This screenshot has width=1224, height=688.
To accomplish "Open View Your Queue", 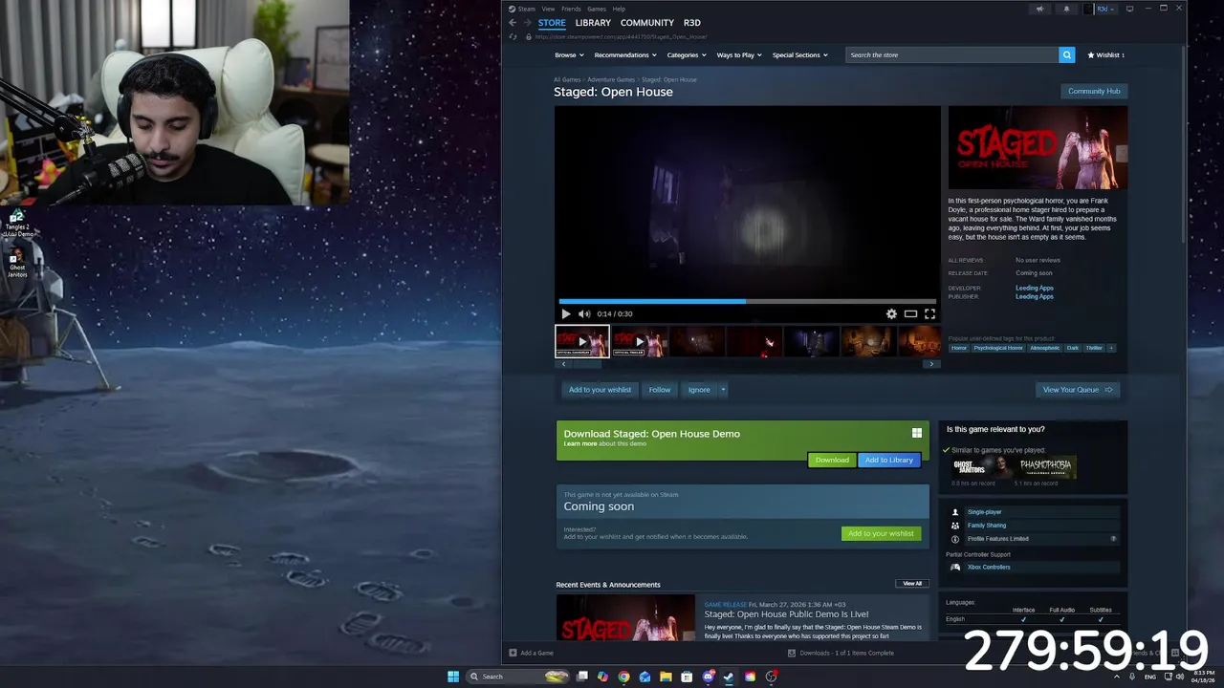I will click(1078, 389).
